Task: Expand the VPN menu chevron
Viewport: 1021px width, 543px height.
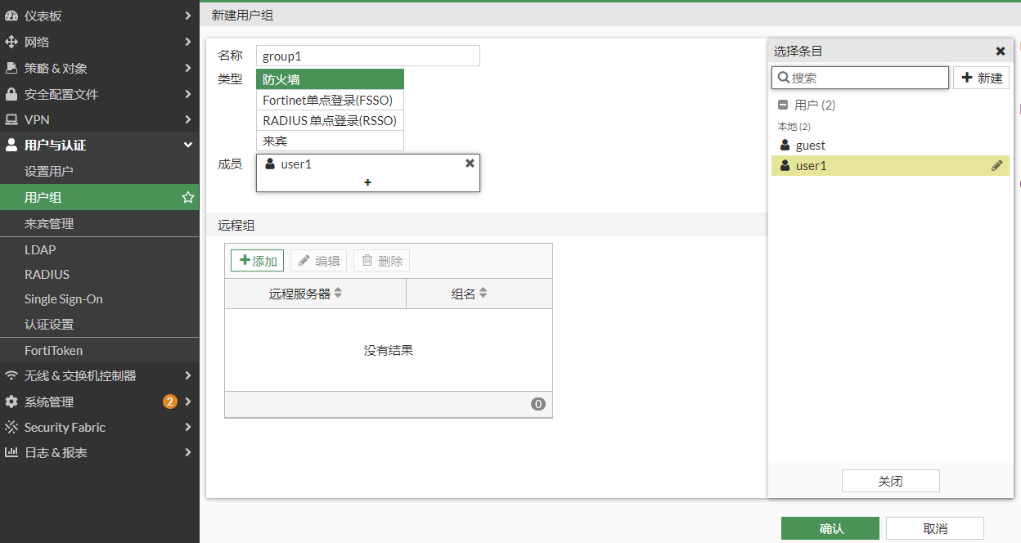Action: point(188,119)
